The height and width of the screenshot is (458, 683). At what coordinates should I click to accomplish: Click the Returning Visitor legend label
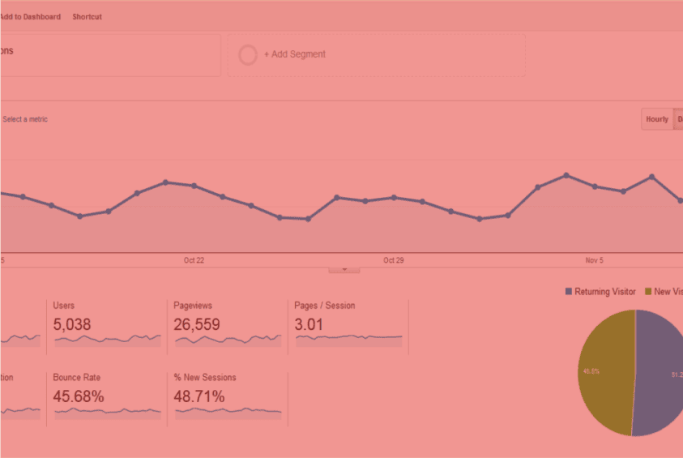(x=605, y=292)
